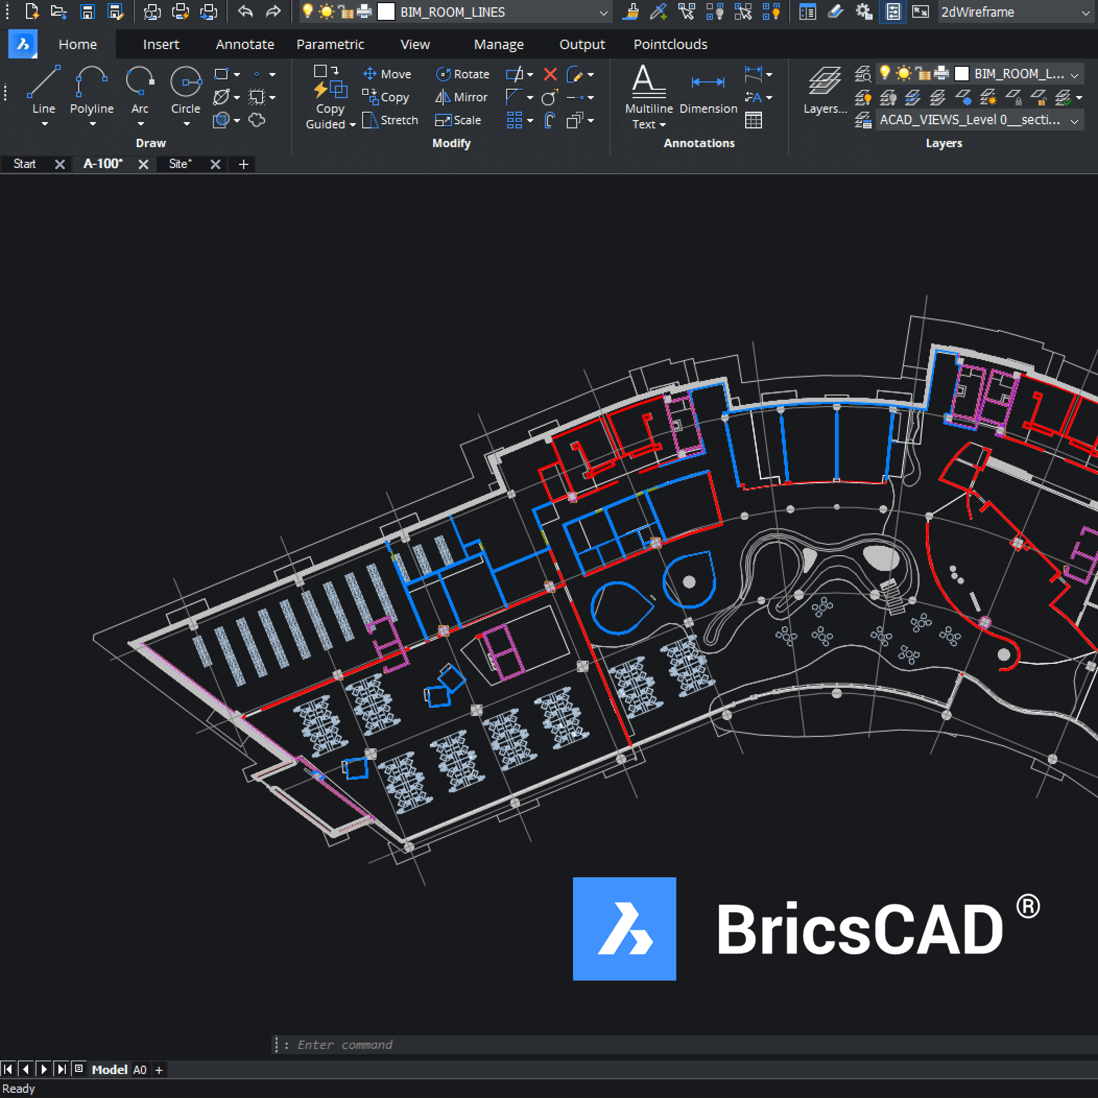1098x1098 pixels.
Task: Click the Rotate tool
Action: tap(462, 74)
